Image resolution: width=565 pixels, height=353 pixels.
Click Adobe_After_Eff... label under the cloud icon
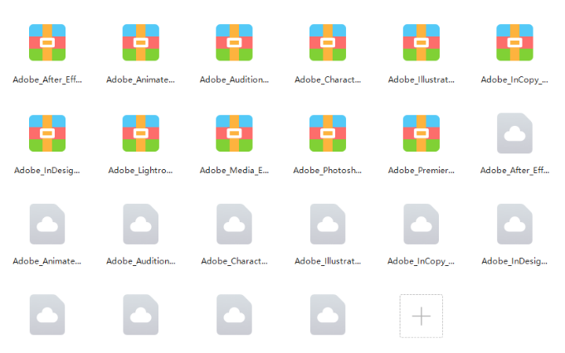point(514,170)
